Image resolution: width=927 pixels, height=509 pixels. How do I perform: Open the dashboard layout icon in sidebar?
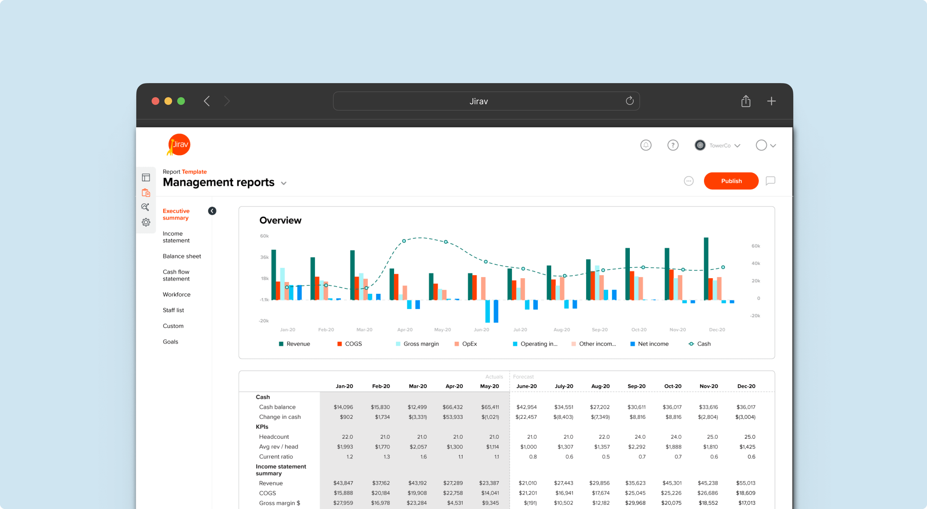(146, 177)
